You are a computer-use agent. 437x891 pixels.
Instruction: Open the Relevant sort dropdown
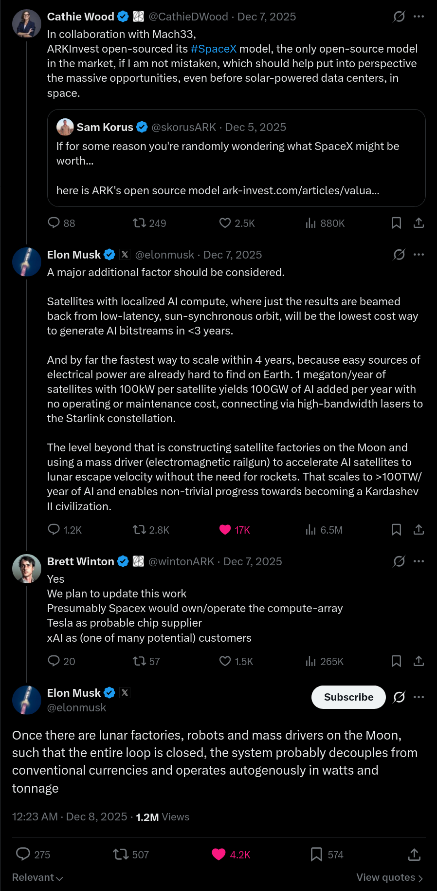(x=37, y=877)
